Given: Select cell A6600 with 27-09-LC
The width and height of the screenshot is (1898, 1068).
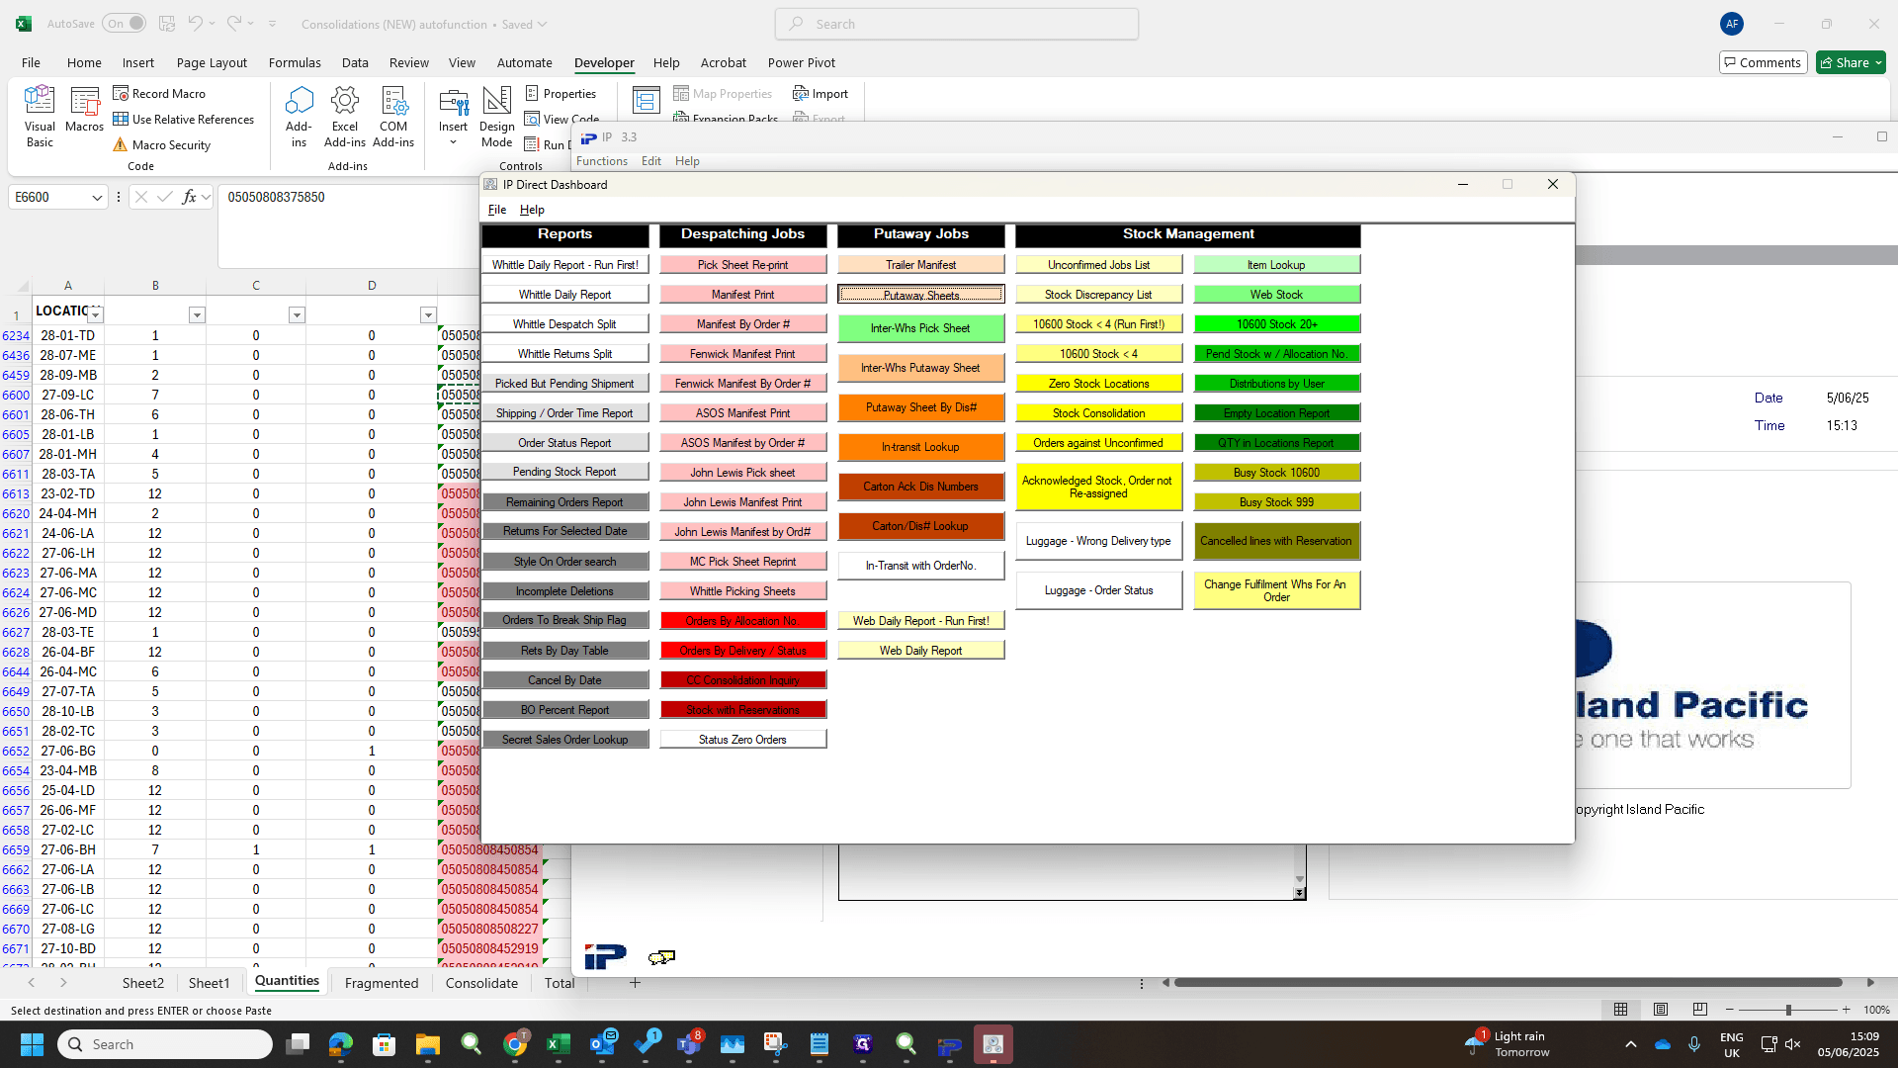Looking at the screenshot, I should [x=68, y=395].
